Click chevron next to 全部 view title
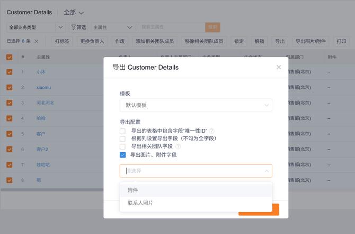This screenshot has width=355, height=234. point(81,13)
